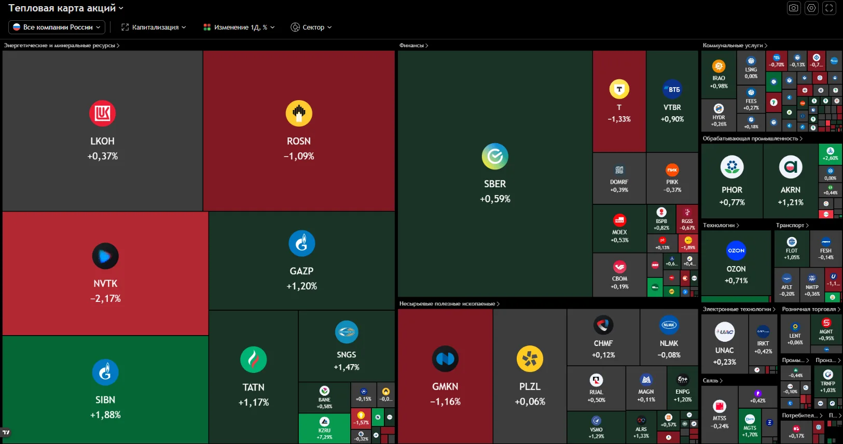The image size is (843, 444).
Task: Select the IRAO +0,98% tile
Action: (718, 75)
